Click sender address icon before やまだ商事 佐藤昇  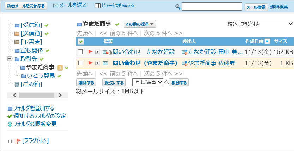[x=185, y=63]
